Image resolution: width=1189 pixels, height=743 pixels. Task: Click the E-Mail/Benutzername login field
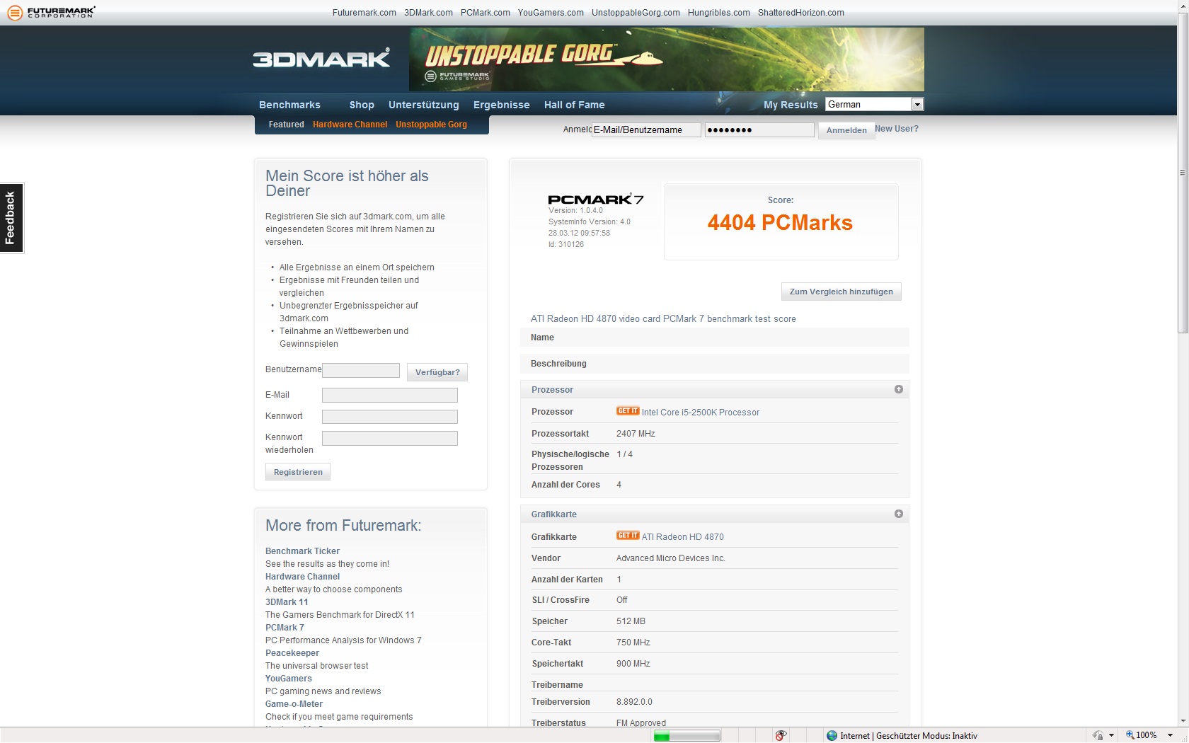646,130
